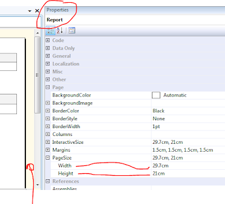225x204 pixels.
Task: Click the Page category header
Action: coord(58,87)
